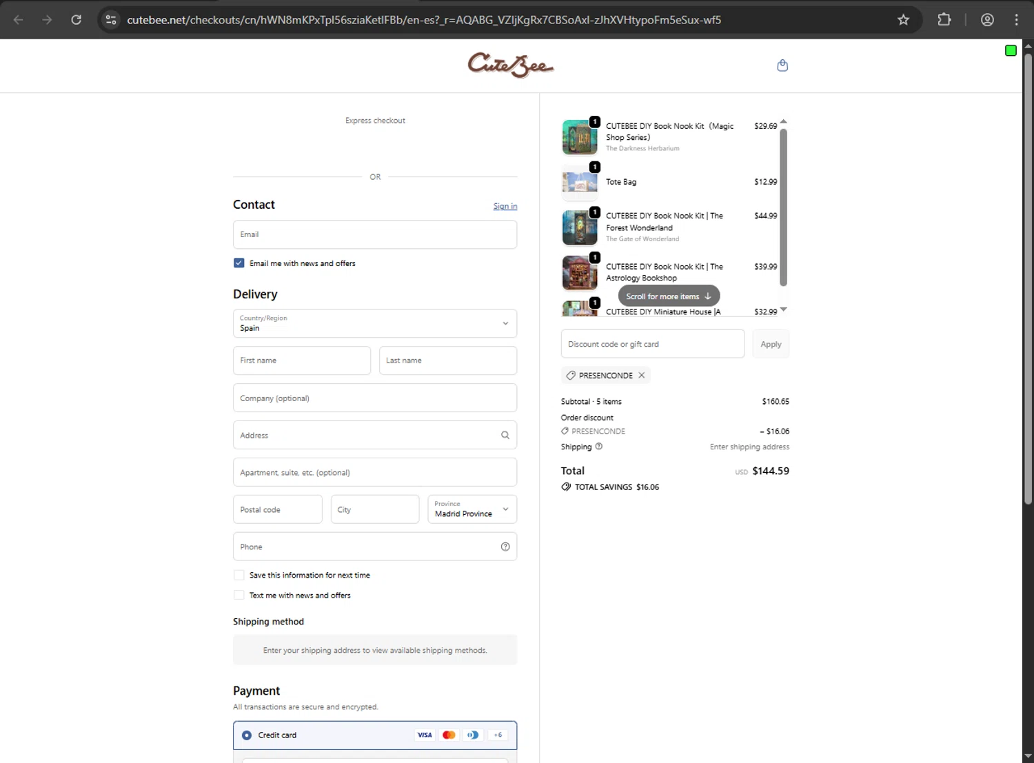Image resolution: width=1034 pixels, height=763 pixels.
Task: Click the browser address bar URL
Action: click(424, 20)
